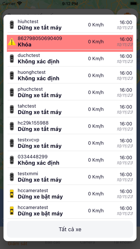Tap the car icon beside duchctest
This screenshot has height=249, width=140.
pos(12,59)
